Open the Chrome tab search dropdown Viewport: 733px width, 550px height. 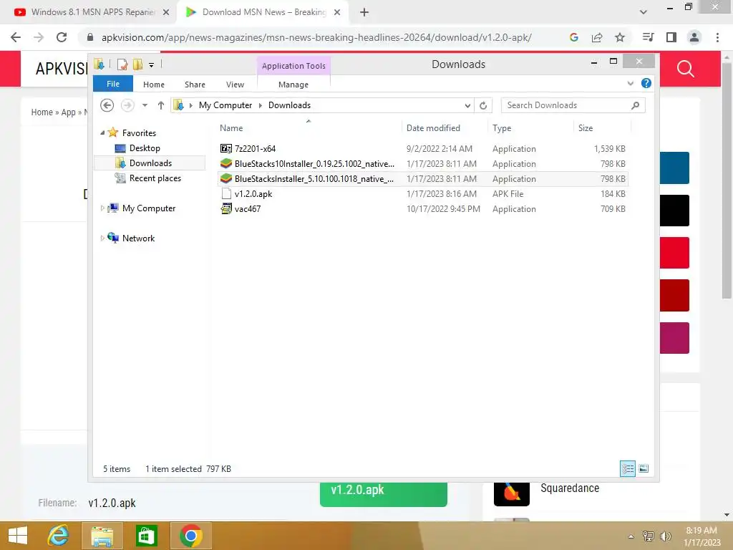tap(644, 12)
